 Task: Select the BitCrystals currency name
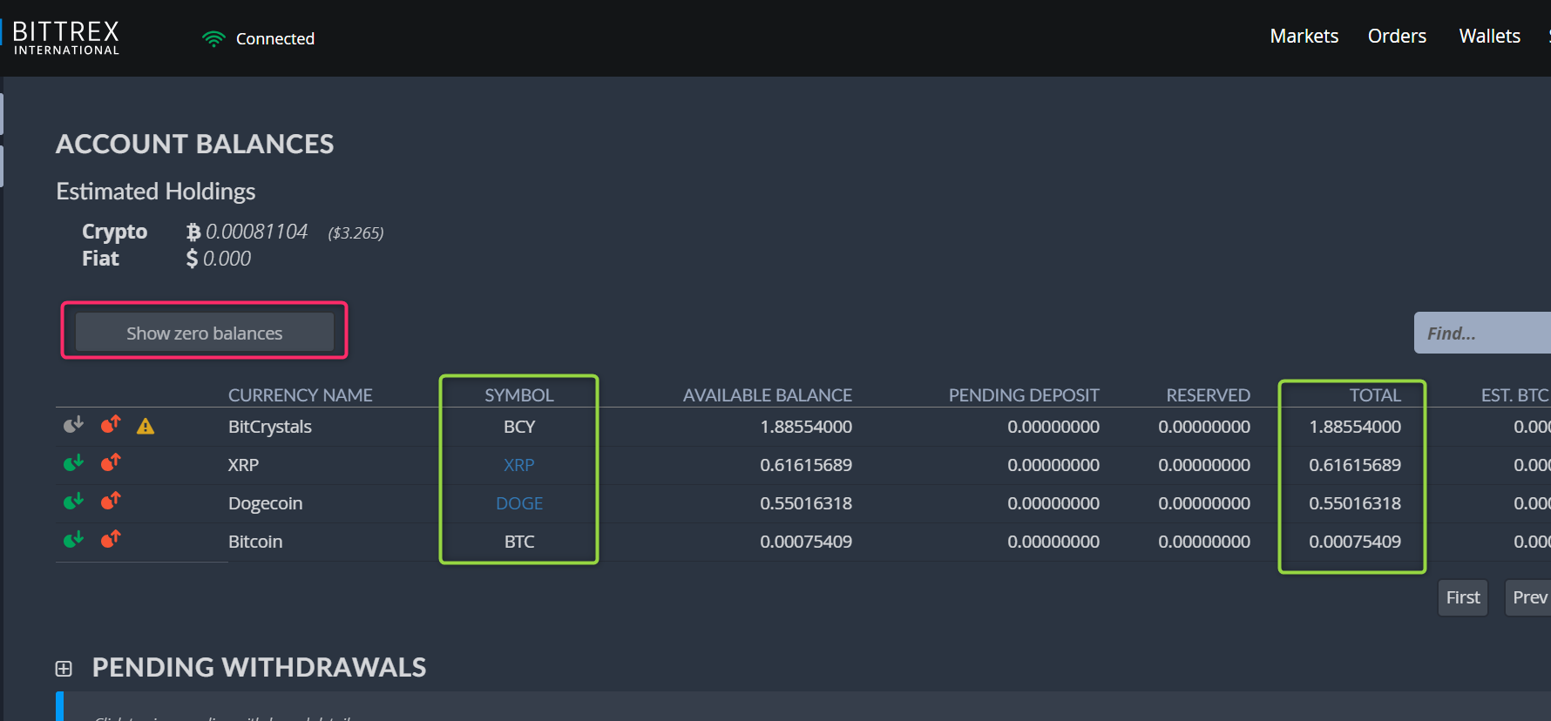(270, 427)
